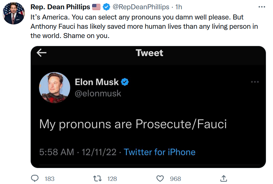
Task: Click the Elon Musk display name
Action: tap(96, 82)
